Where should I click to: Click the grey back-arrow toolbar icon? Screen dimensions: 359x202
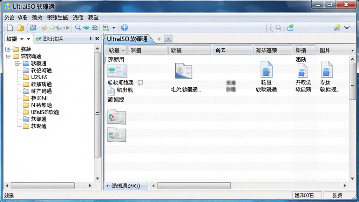(59, 28)
